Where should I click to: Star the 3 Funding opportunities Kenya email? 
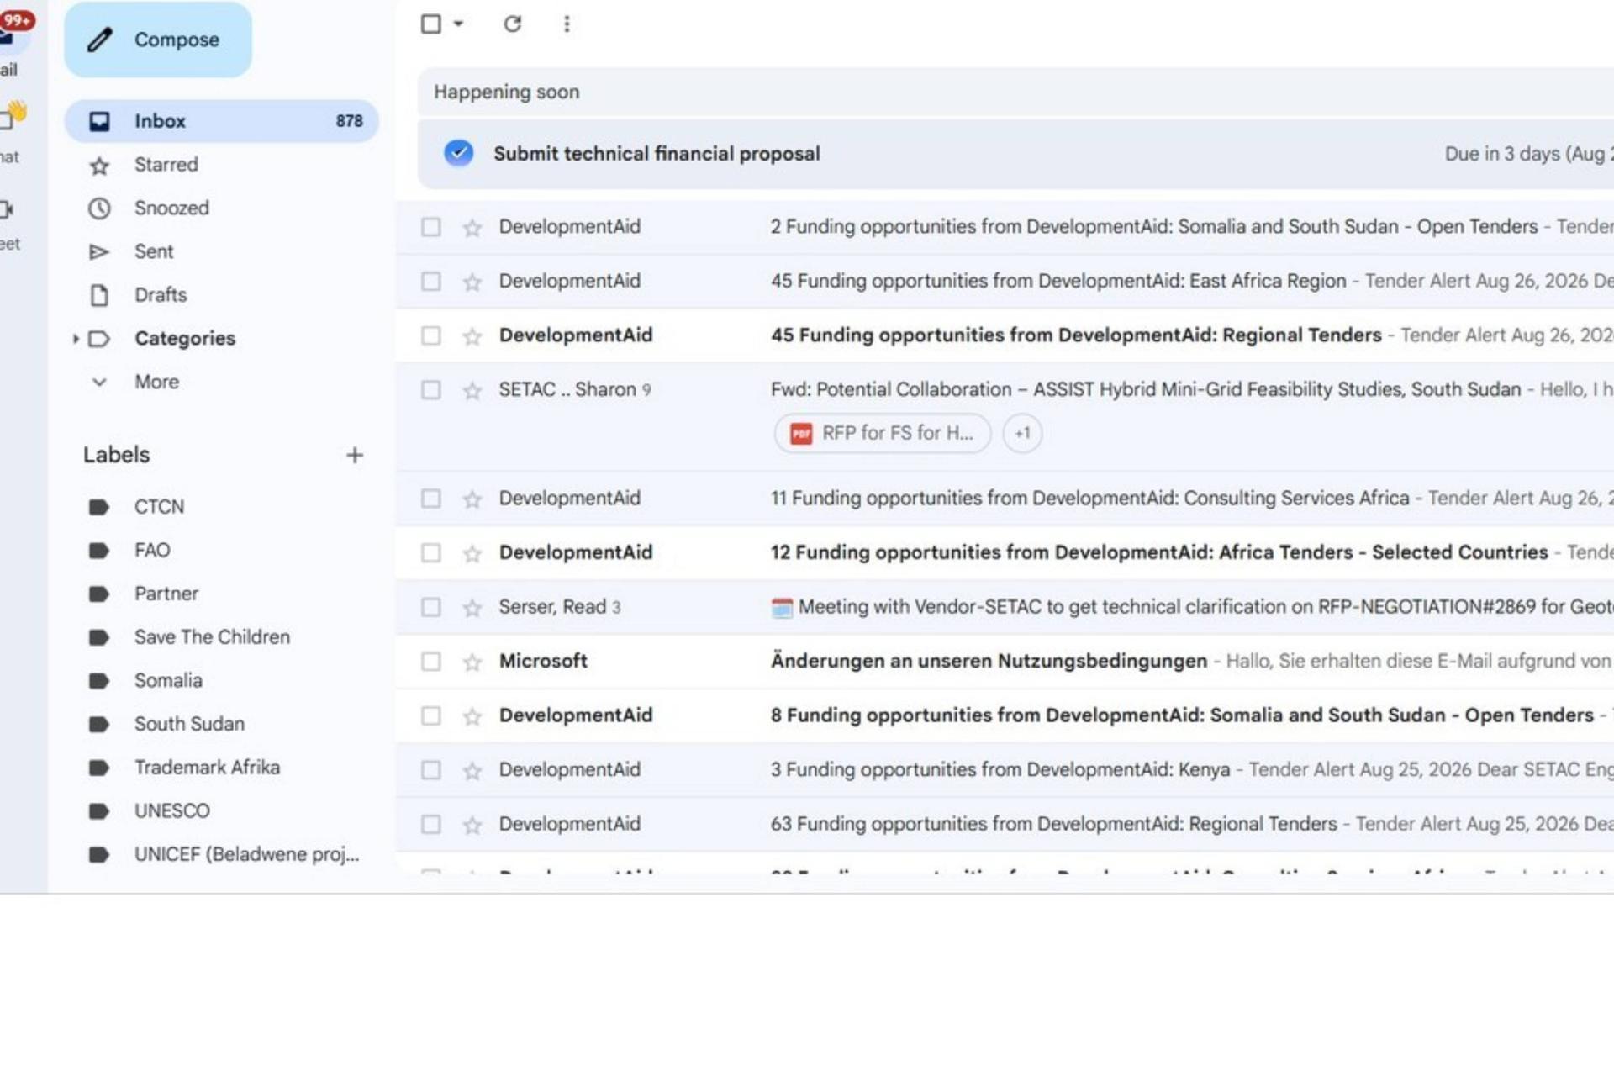(x=472, y=770)
